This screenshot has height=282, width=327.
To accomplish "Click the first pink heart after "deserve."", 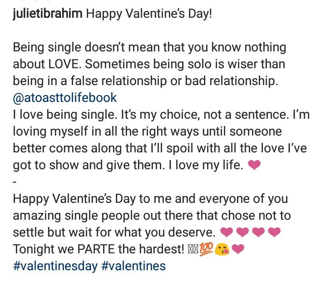I will (227, 232).
